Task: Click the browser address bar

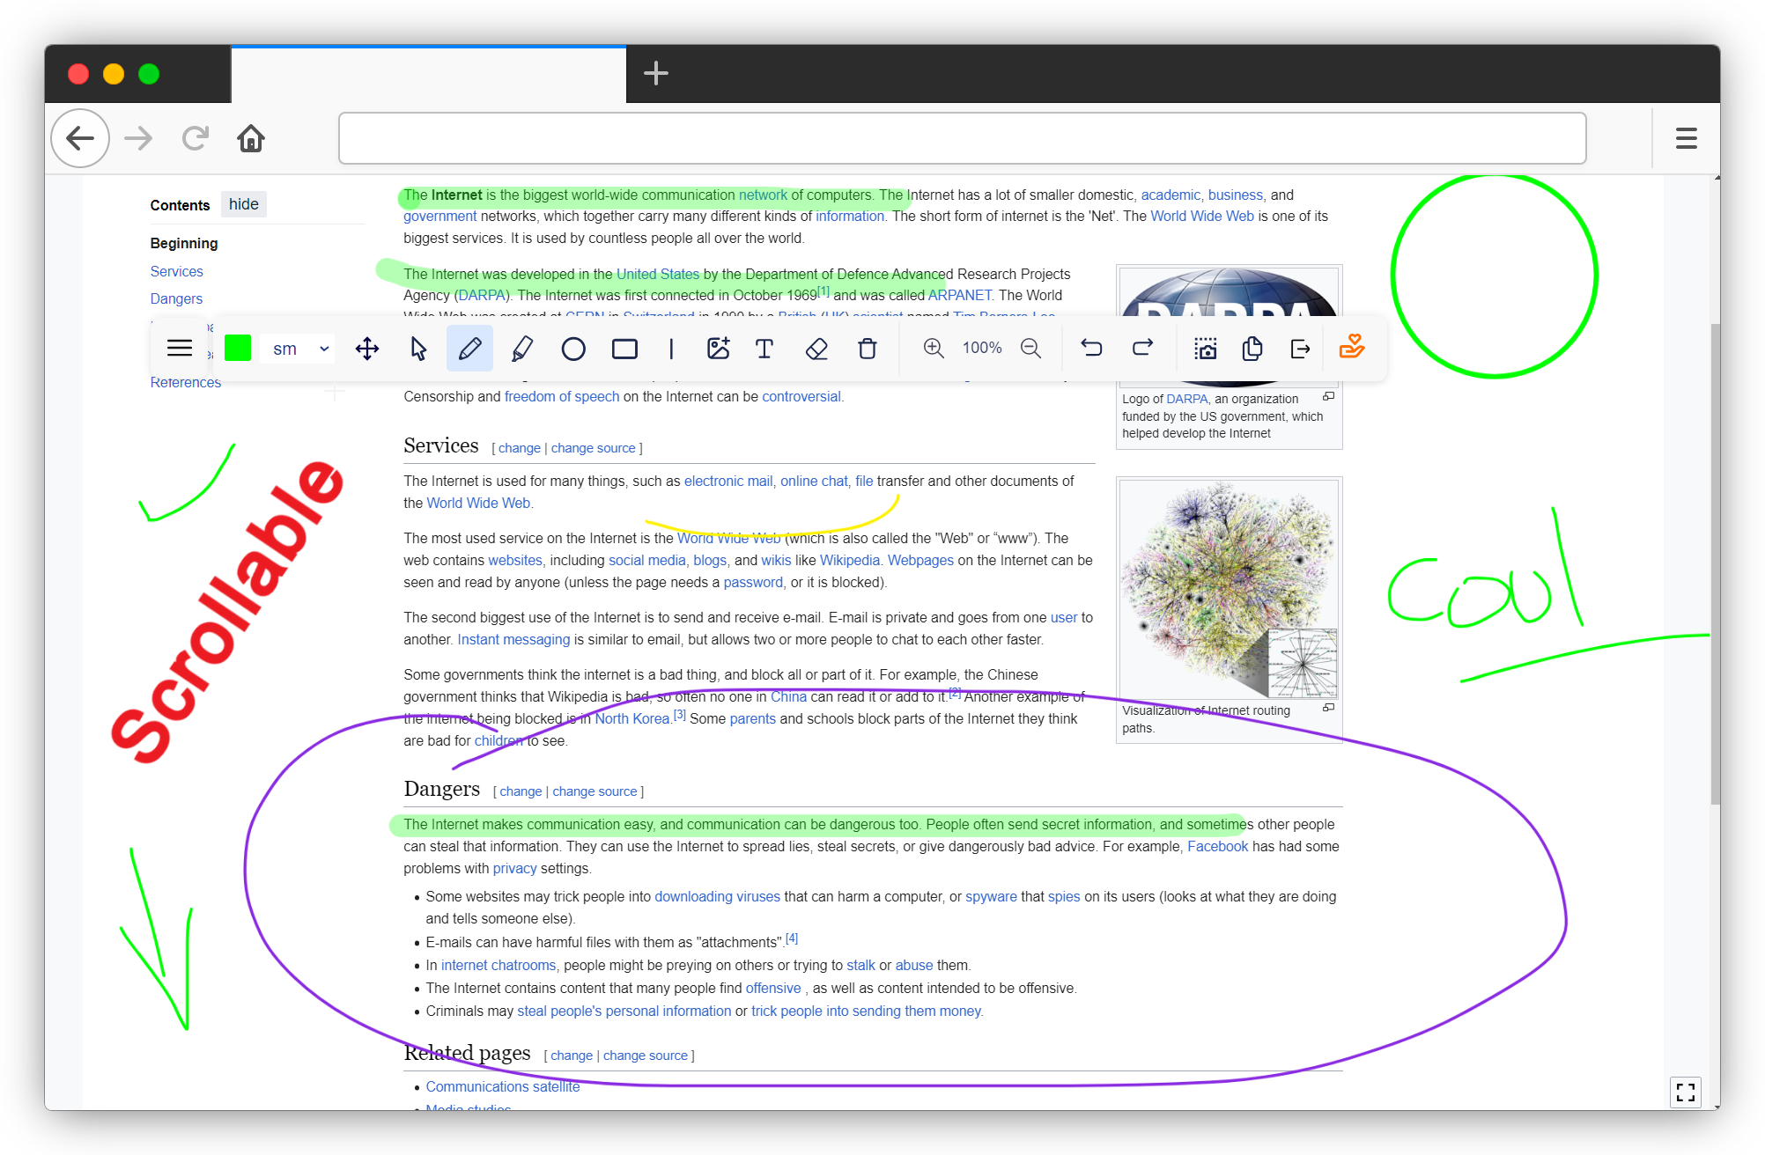Action: click(x=962, y=138)
